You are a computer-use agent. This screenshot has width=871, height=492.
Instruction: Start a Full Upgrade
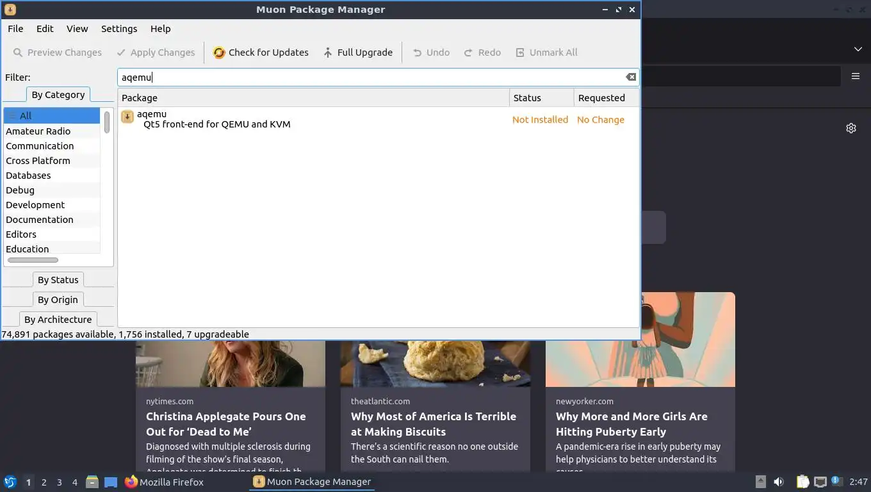tap(357, 53)
